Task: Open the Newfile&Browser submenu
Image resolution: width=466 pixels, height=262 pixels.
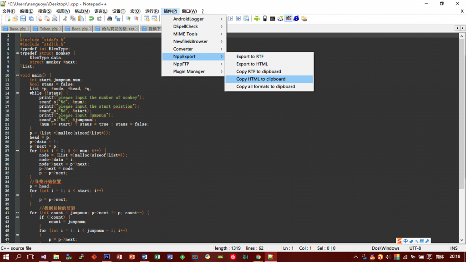Action: pos(194,41)
